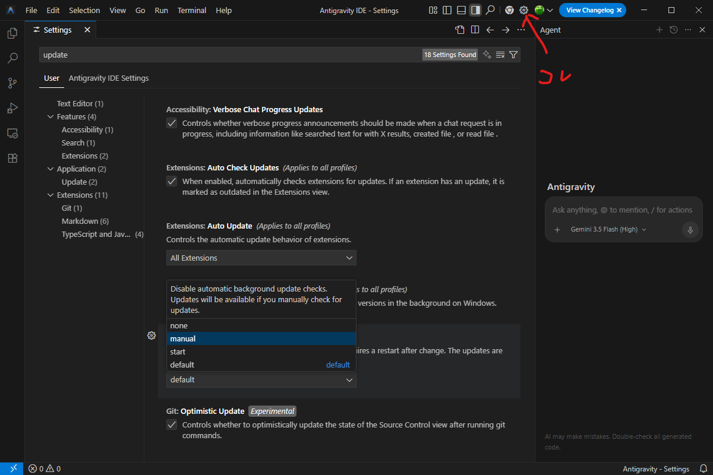The width and height of the screenshot is (713, 475).
Task: Open the Chrome browser icon in title bar
Action: click(x=509, y=10)
